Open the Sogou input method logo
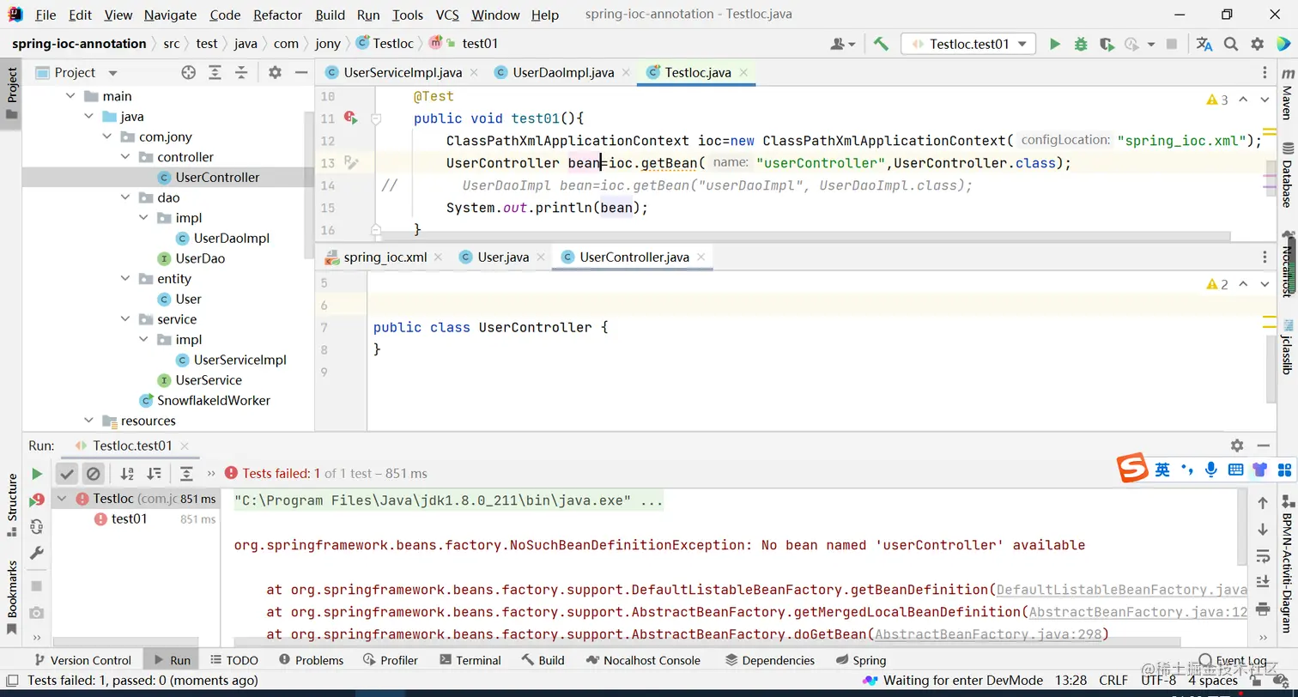Screen dimensions: 1298x697 click(x=1133, y=469)
